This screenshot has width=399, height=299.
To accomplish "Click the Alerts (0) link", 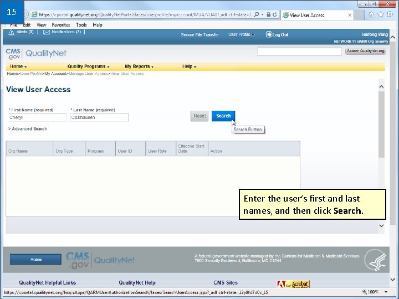I will tap(25, 32).
